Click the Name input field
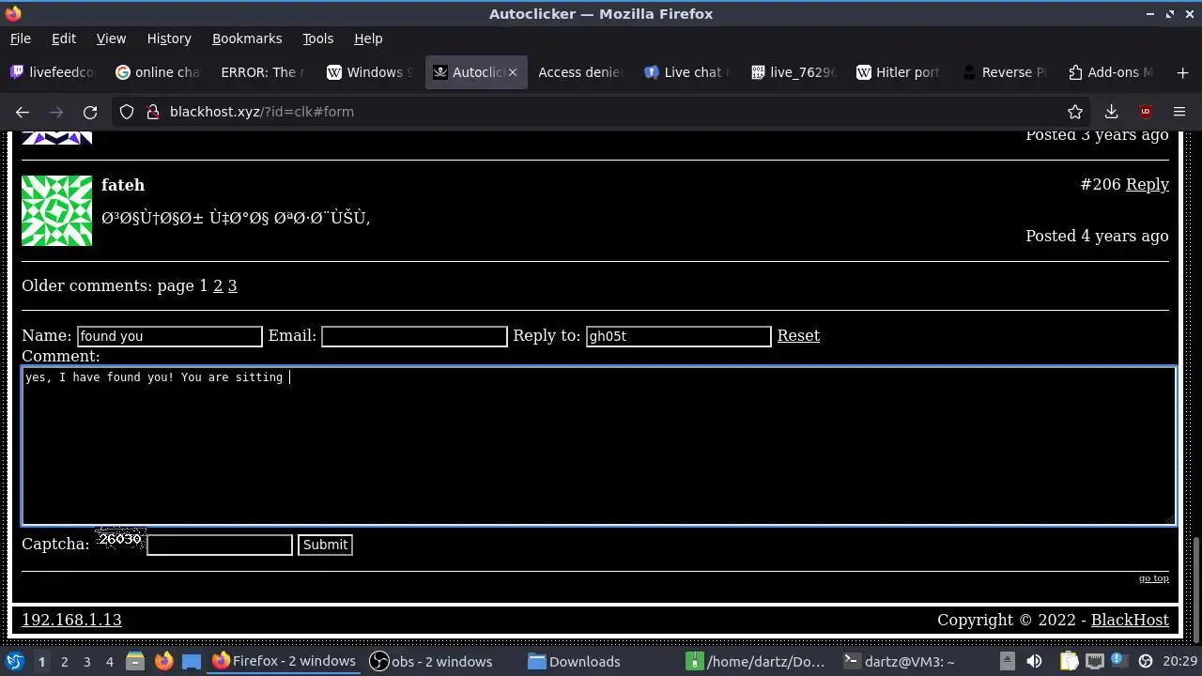The height and width of the screenshot is (676, 1202). click(169, 336)
